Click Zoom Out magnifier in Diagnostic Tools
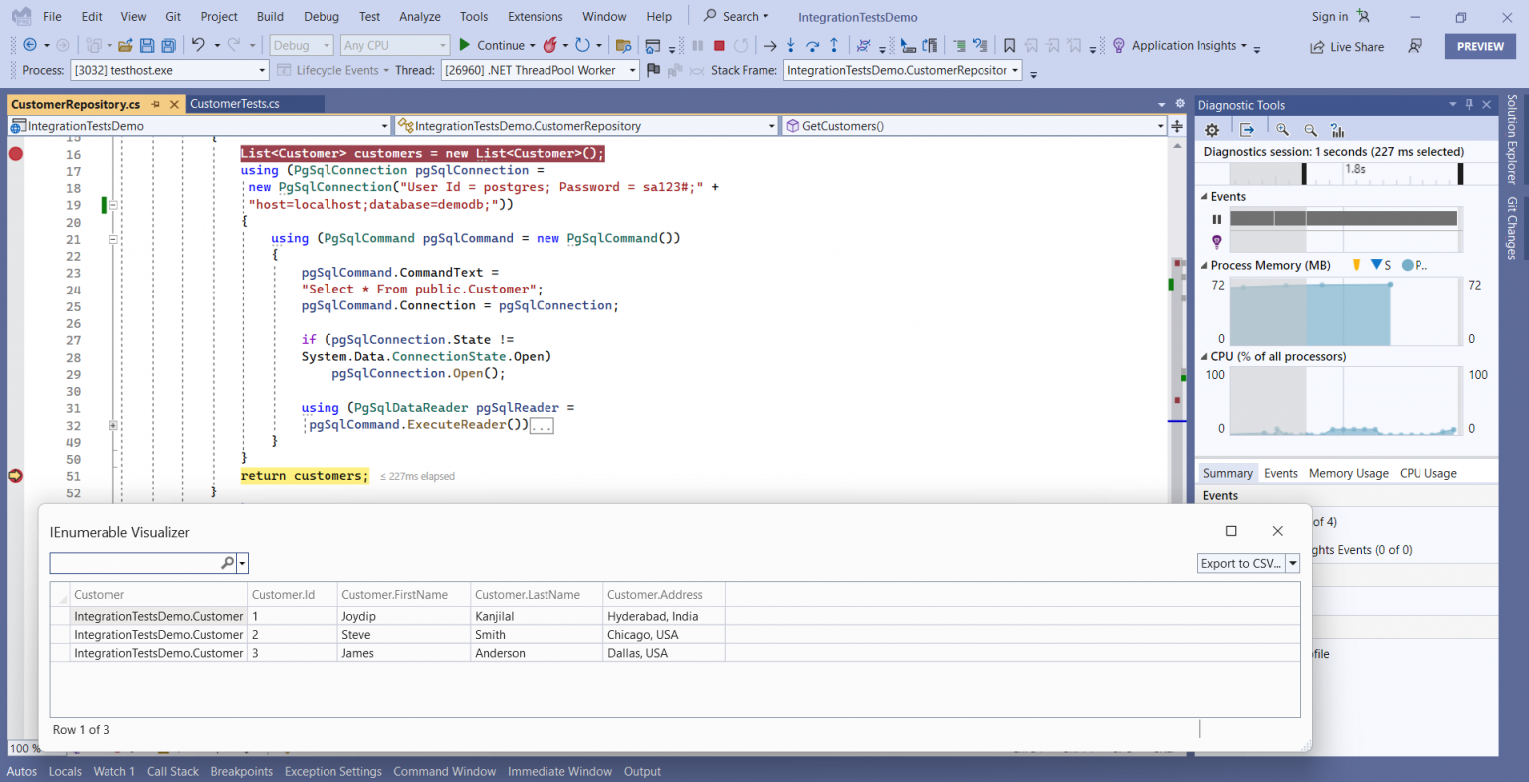This screenshot has height=782, width=1529. tap(1310, 130)
